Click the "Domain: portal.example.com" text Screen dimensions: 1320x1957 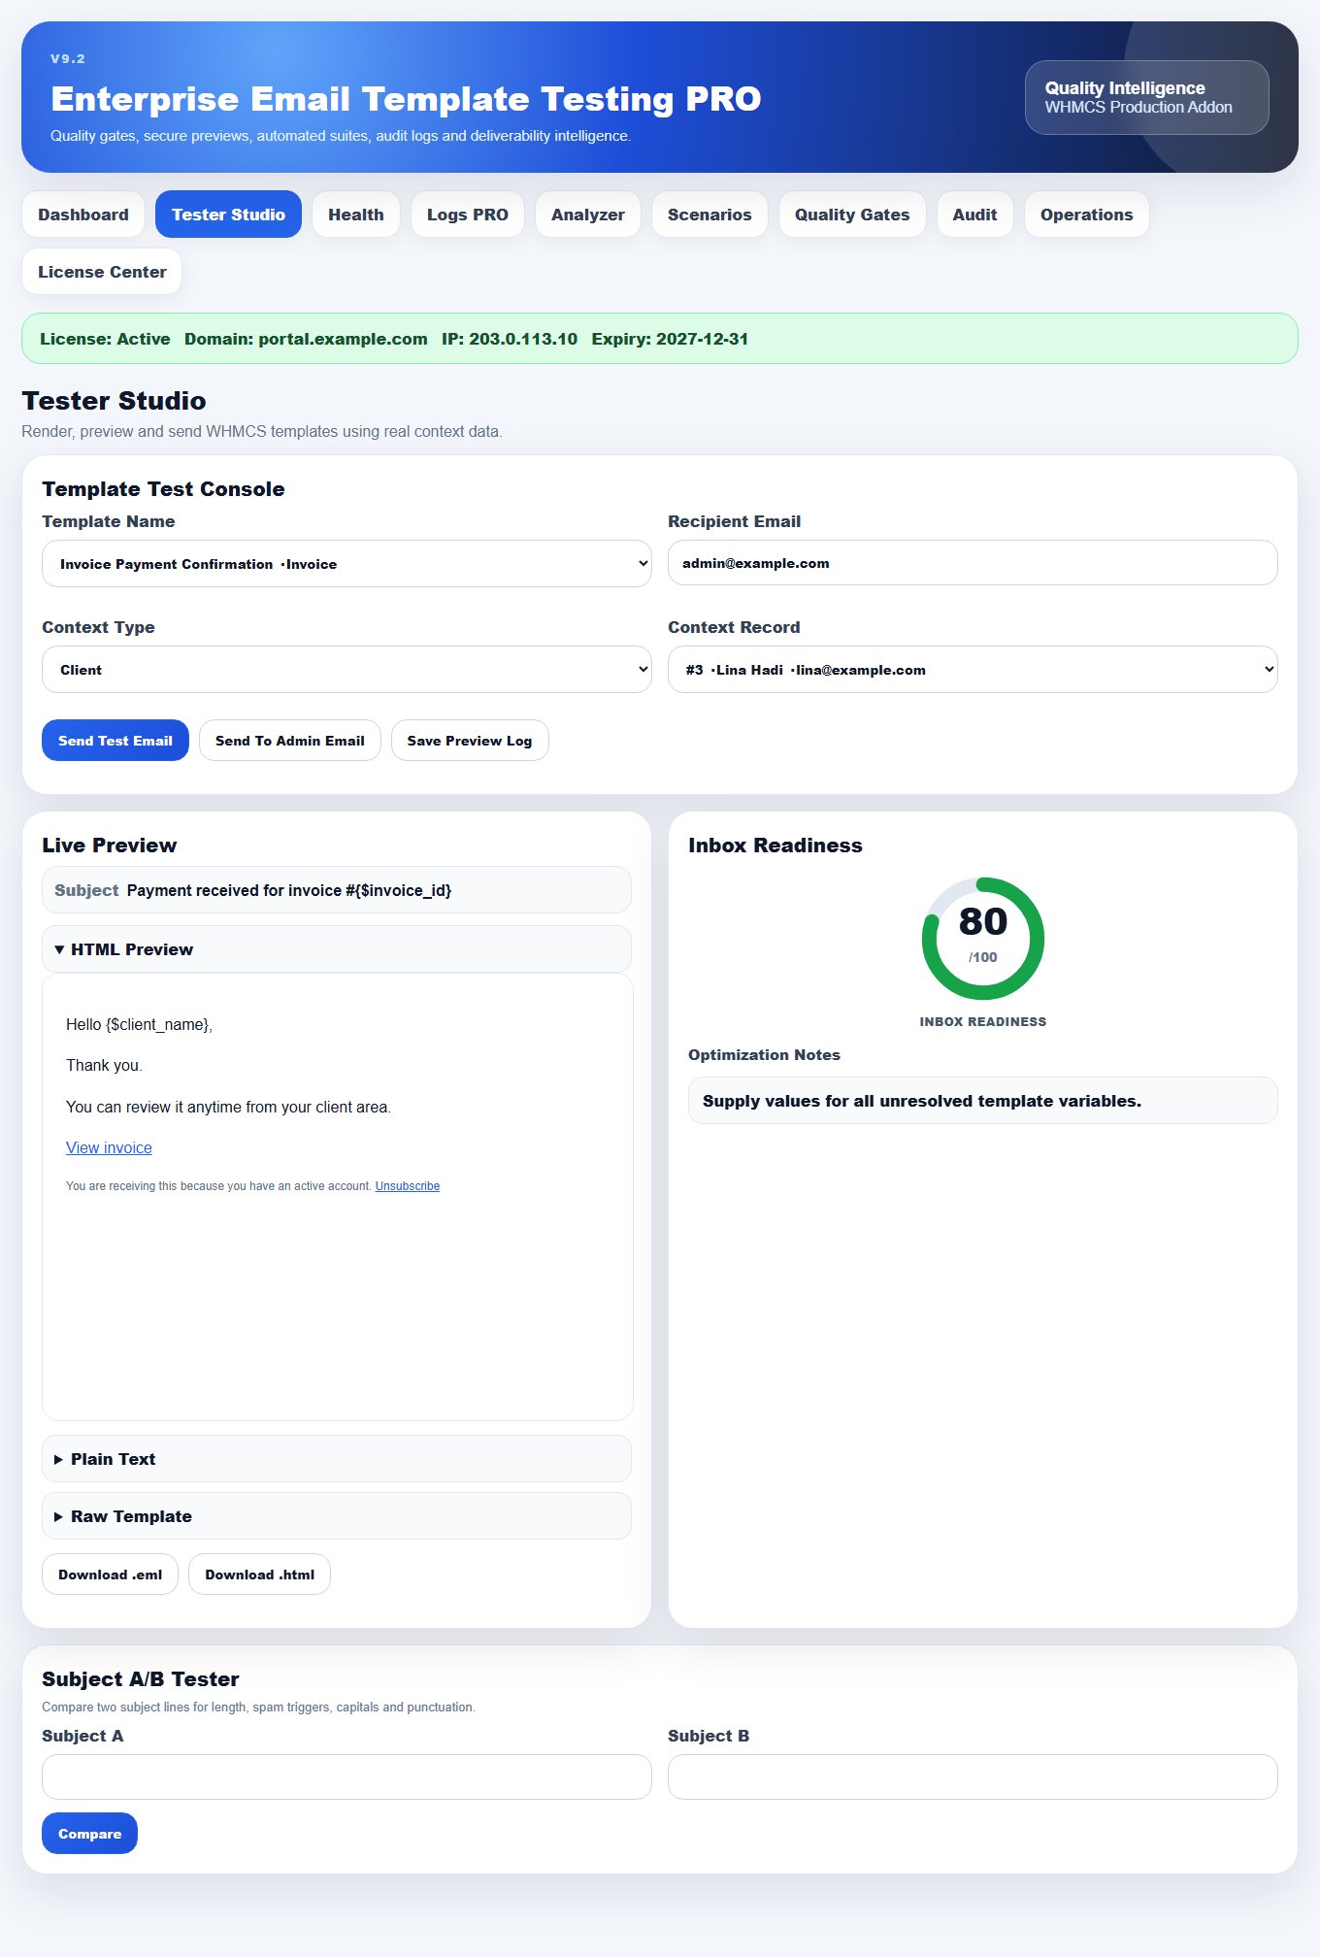[x=306, y=339]
